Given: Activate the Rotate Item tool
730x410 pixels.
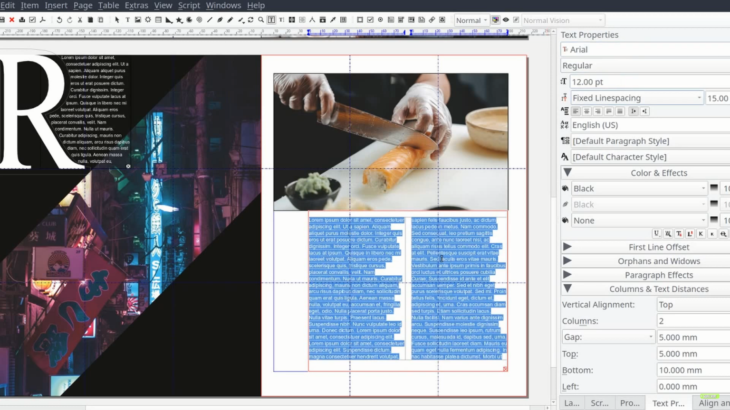Looking at the screenshot, I should 250,20.
